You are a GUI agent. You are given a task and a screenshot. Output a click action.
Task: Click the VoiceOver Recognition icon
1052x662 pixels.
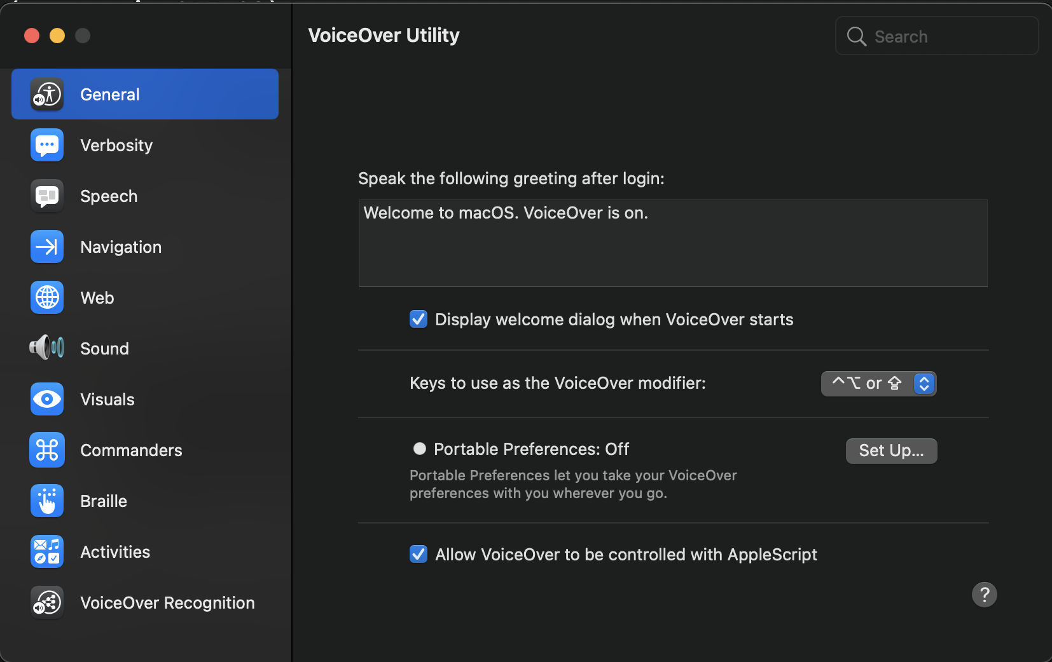(47, 603)
